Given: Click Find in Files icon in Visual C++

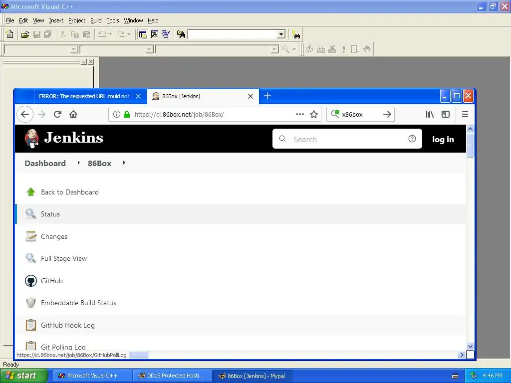Looking at the screenshot, I should coord(181,34).
